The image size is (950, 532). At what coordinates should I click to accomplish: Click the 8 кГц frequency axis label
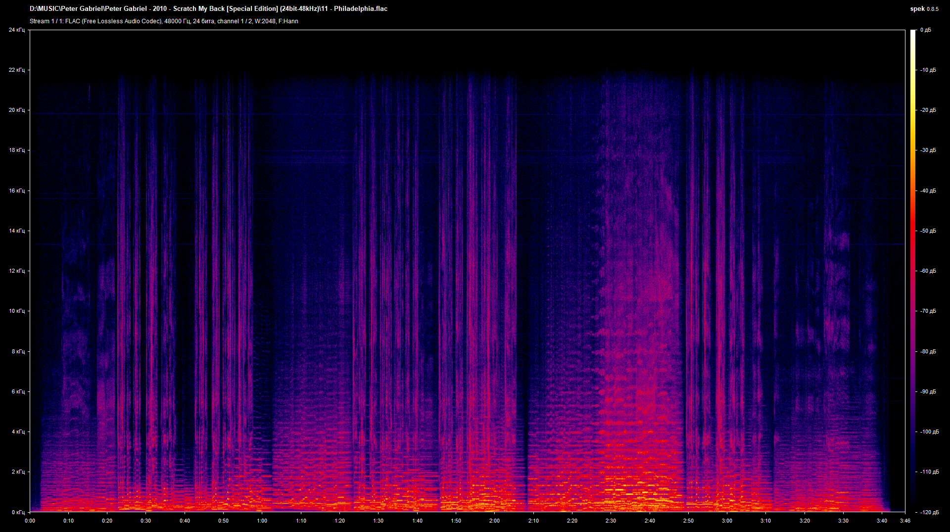(18, 352)
